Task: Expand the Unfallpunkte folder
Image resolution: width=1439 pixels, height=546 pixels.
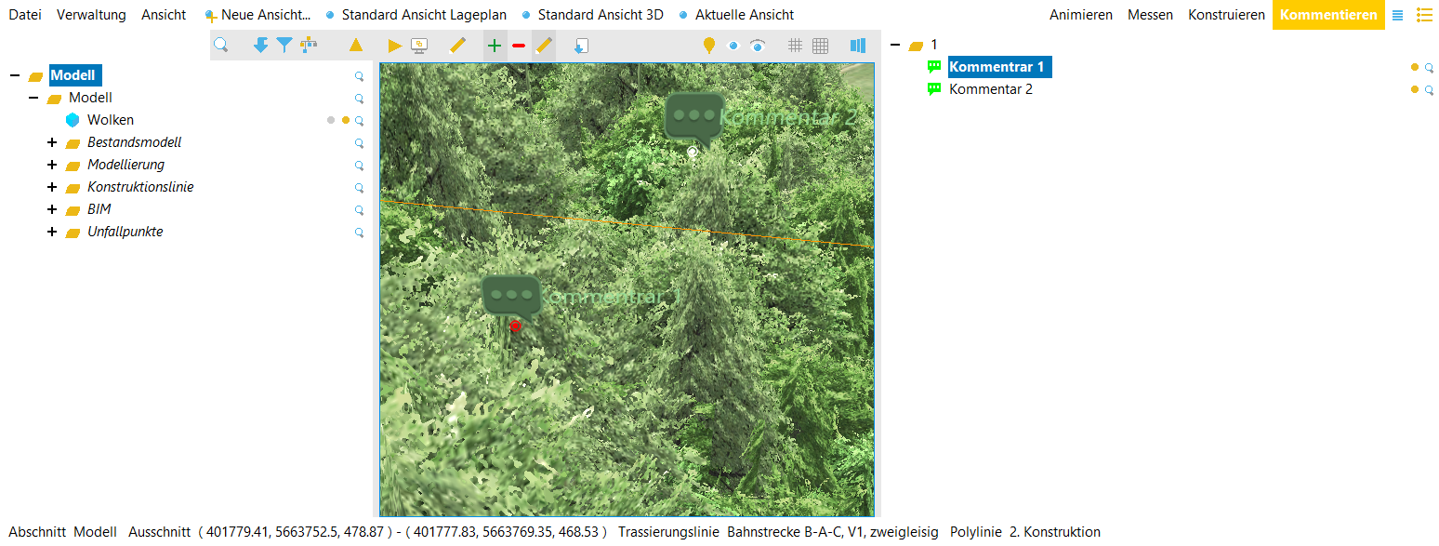Action: [52, 232]
